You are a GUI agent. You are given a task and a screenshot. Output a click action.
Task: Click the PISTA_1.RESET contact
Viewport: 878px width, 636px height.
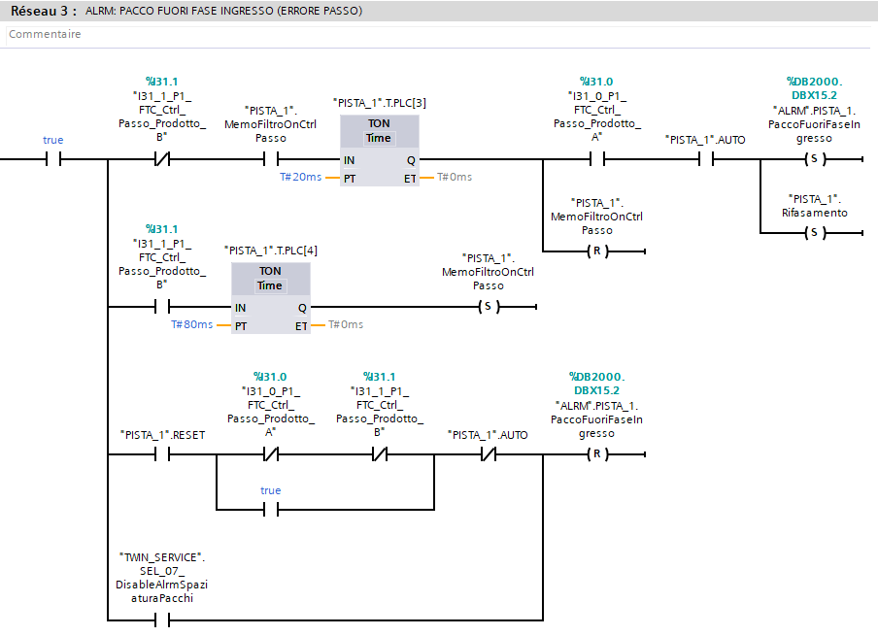tap(162, 454)
